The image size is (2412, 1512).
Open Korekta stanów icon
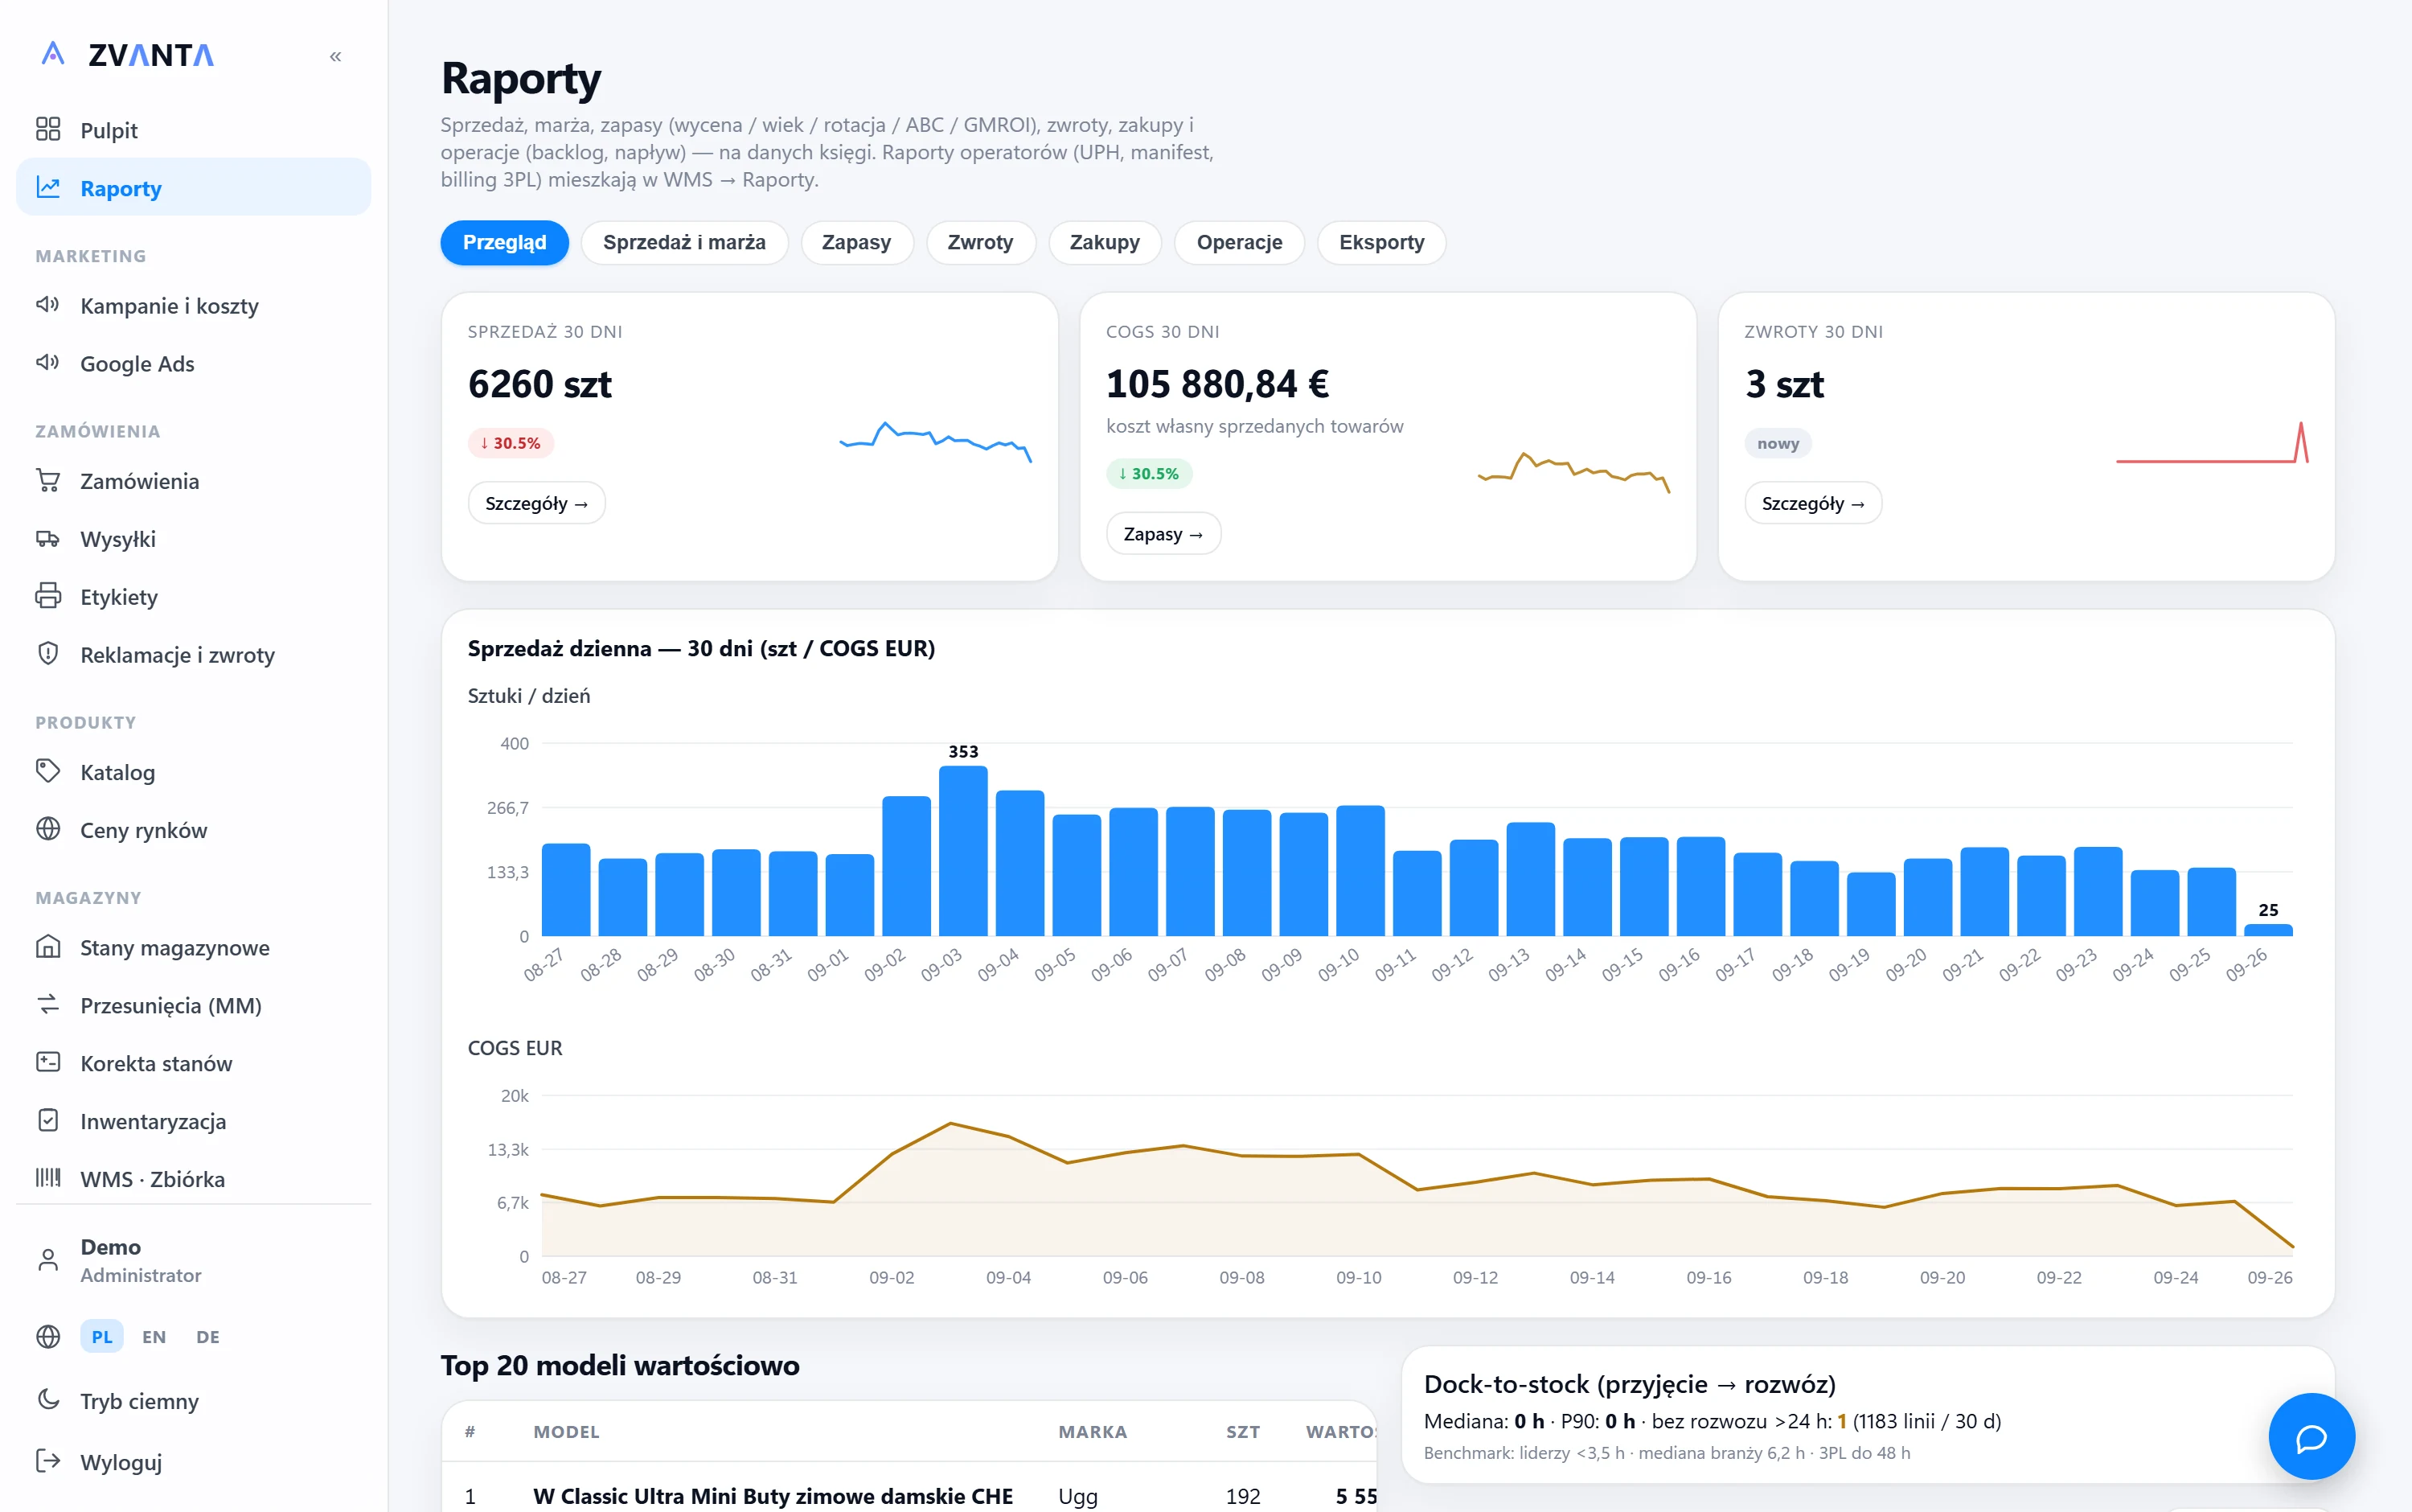click(48, 1062)
